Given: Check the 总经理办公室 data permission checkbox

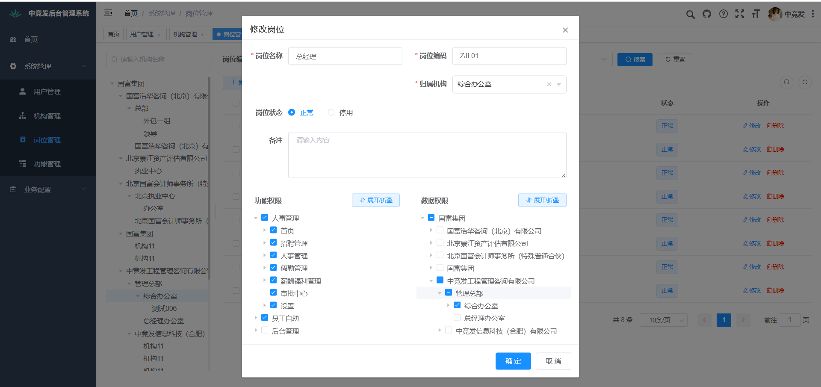Looking at the screenshot, I should [457, 318].
